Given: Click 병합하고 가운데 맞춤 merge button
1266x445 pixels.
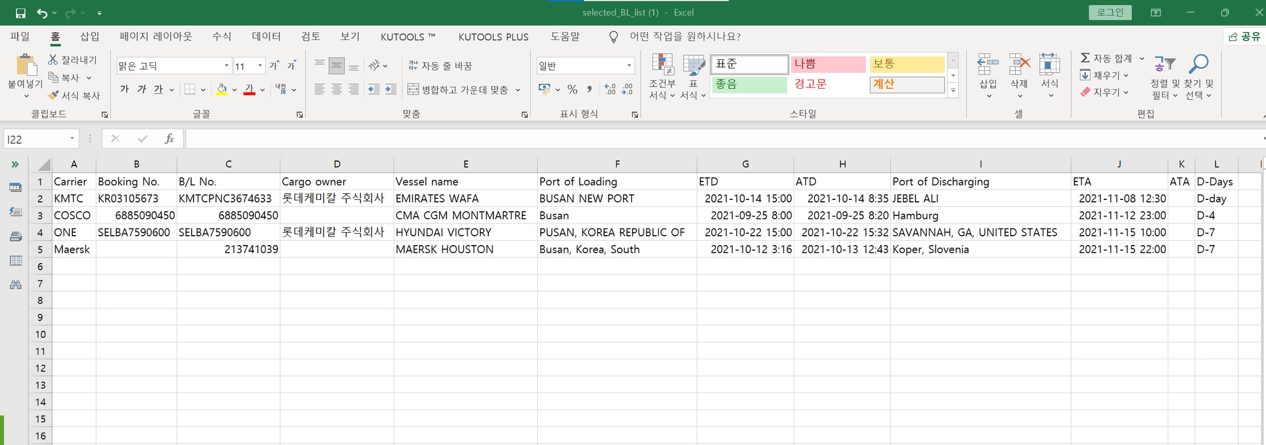Looking at the screenshot, I should pos(458,90).
